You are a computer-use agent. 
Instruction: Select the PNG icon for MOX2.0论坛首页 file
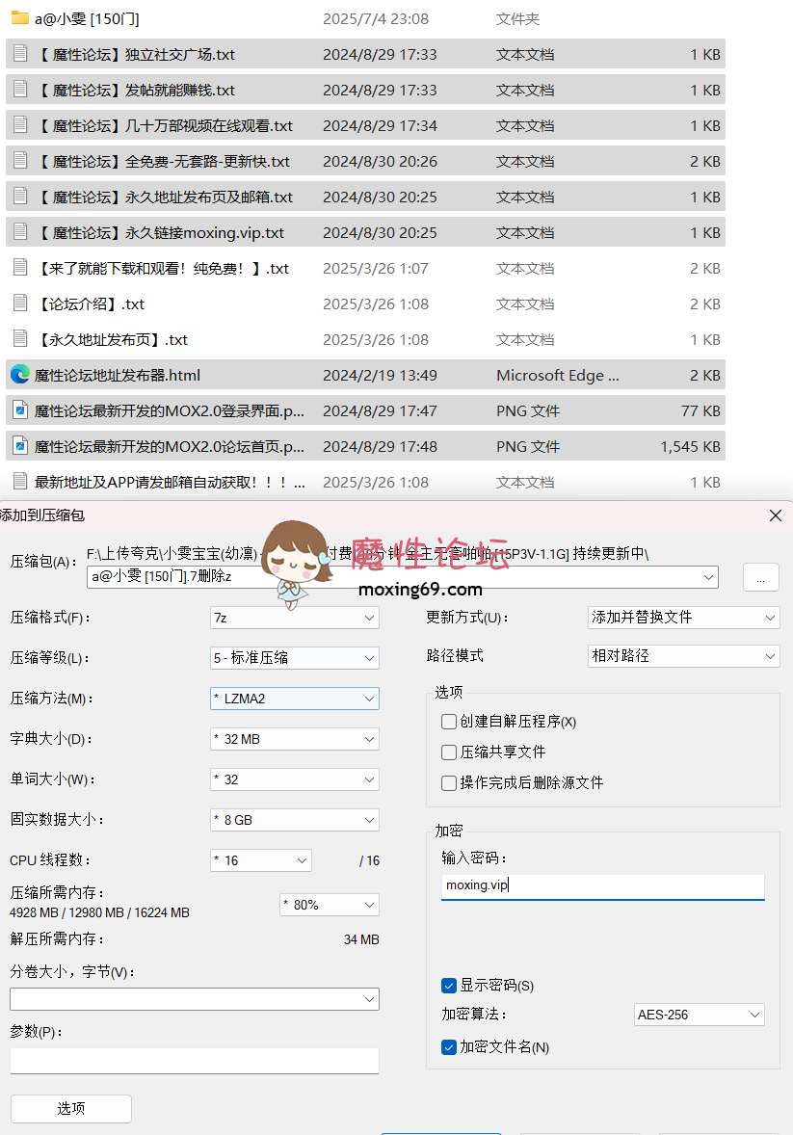tap(20, 445)
